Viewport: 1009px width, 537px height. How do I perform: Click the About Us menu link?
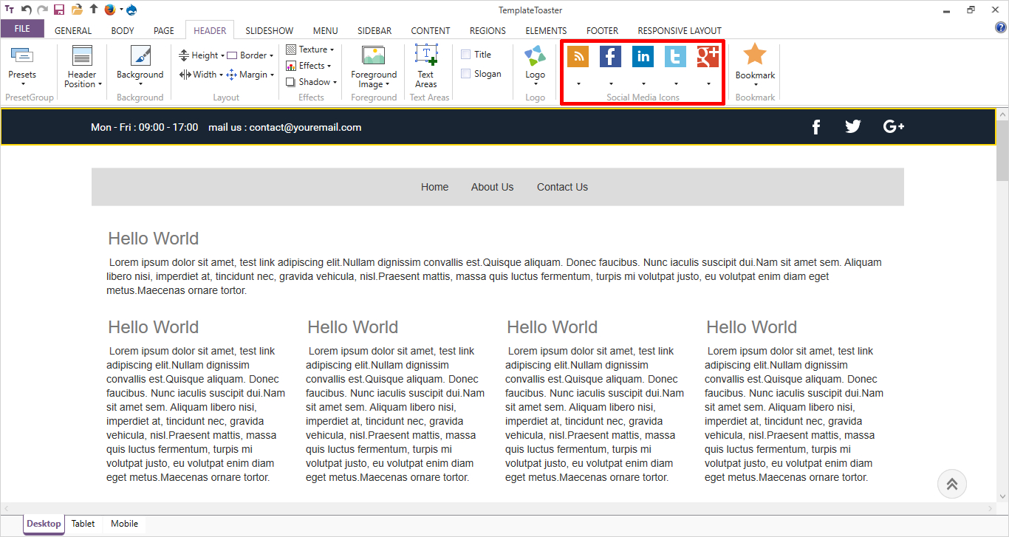pos(492,187)
